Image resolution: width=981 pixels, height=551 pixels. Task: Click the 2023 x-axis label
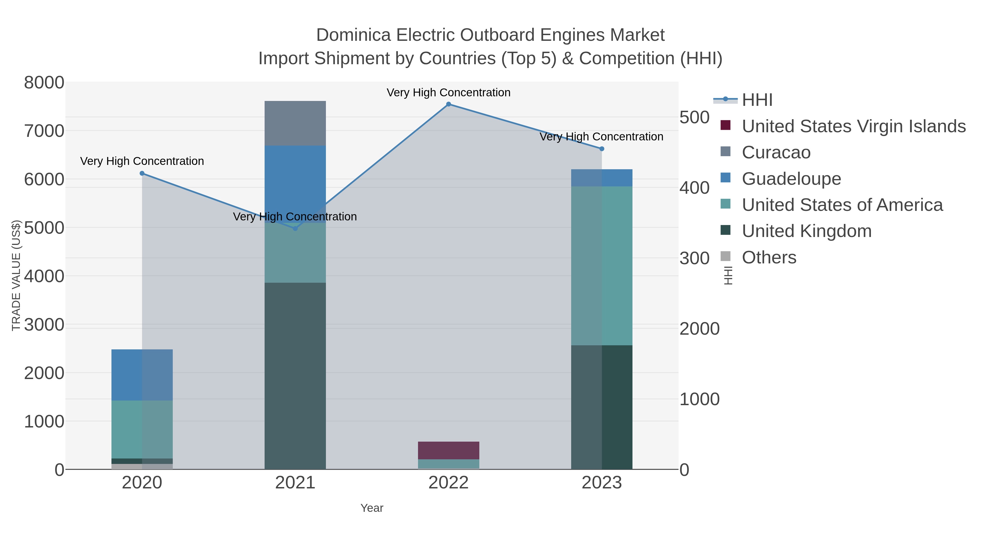point(602,483)
